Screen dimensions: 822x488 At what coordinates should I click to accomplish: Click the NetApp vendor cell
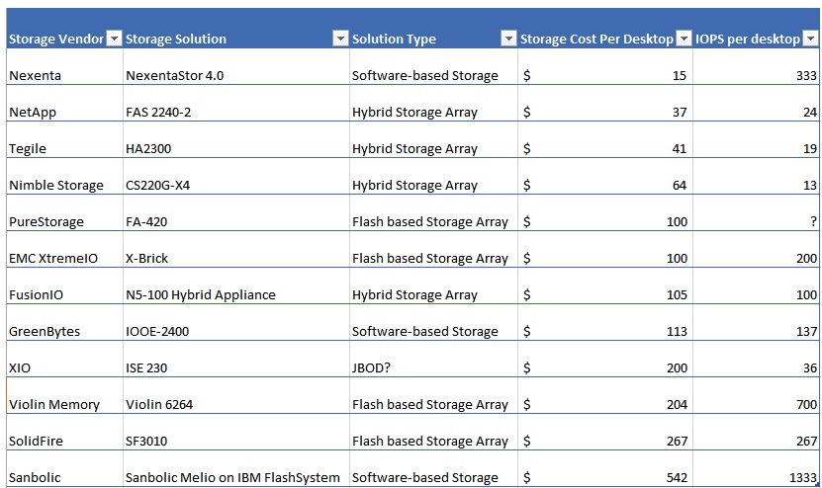[65, 103]
